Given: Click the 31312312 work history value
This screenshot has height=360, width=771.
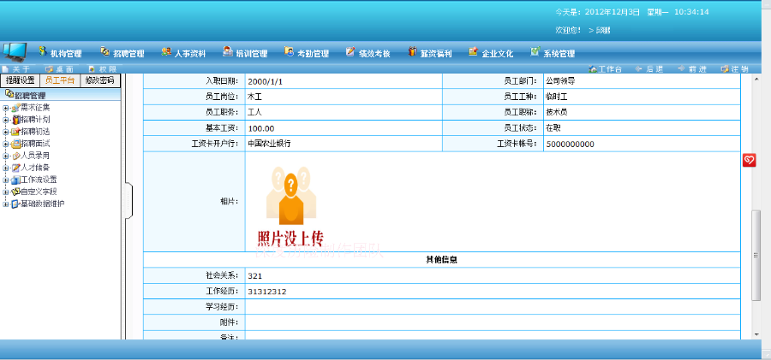Looking at the screenshot, I should pyautogui.click(x=267, y=292).
